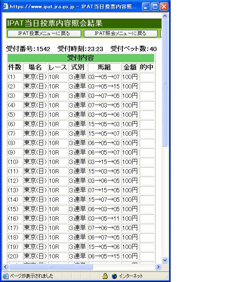Click the 的中 column header

point(147,67)
